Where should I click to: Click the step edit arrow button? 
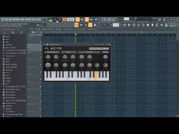[81, 25]
